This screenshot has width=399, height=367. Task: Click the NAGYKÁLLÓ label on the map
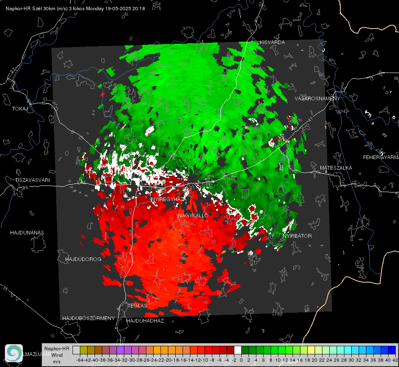coord(194,215)
